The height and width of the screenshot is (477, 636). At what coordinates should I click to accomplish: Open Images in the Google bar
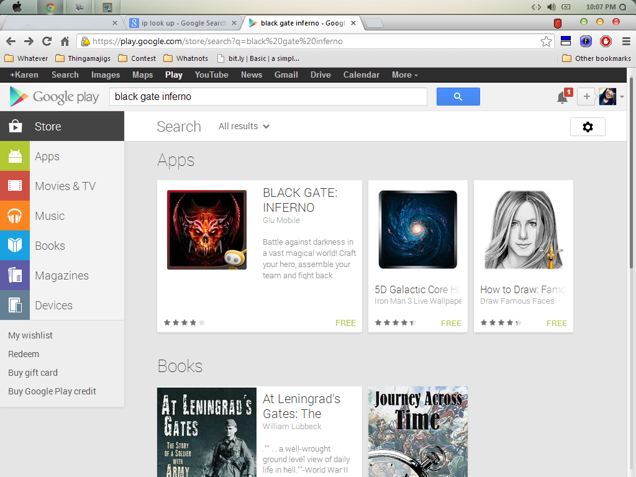coord(106,75)
